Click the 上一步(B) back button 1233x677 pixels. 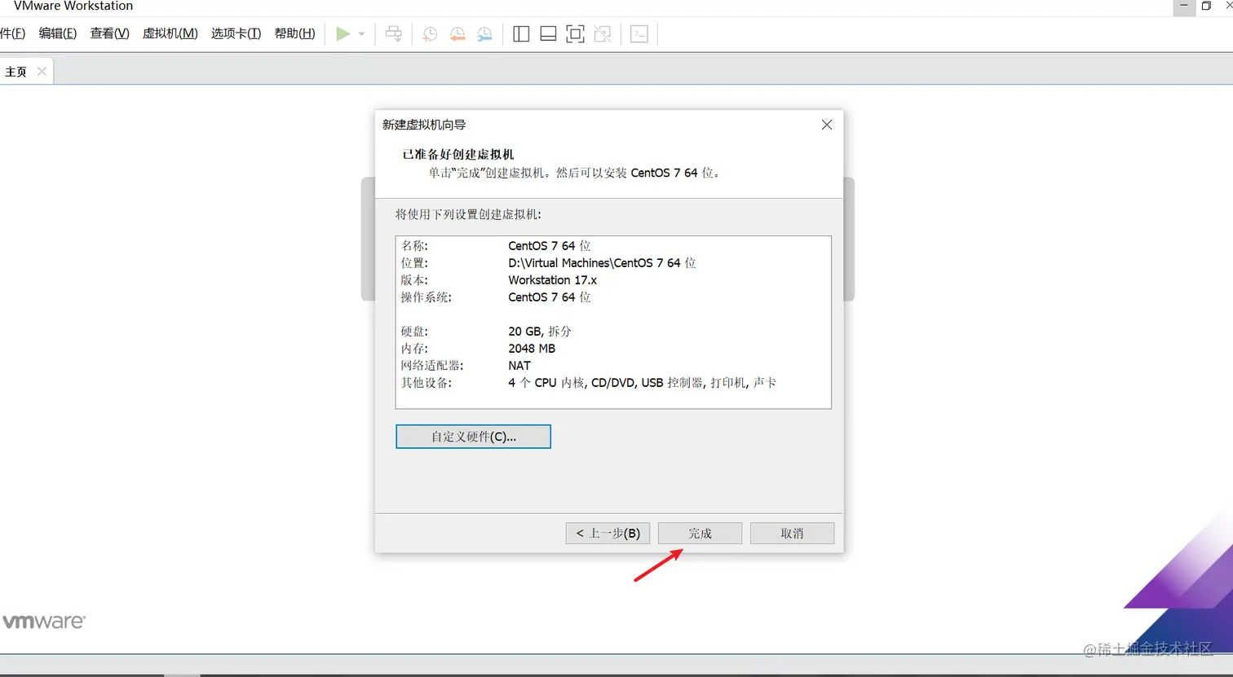coord(608,534)
